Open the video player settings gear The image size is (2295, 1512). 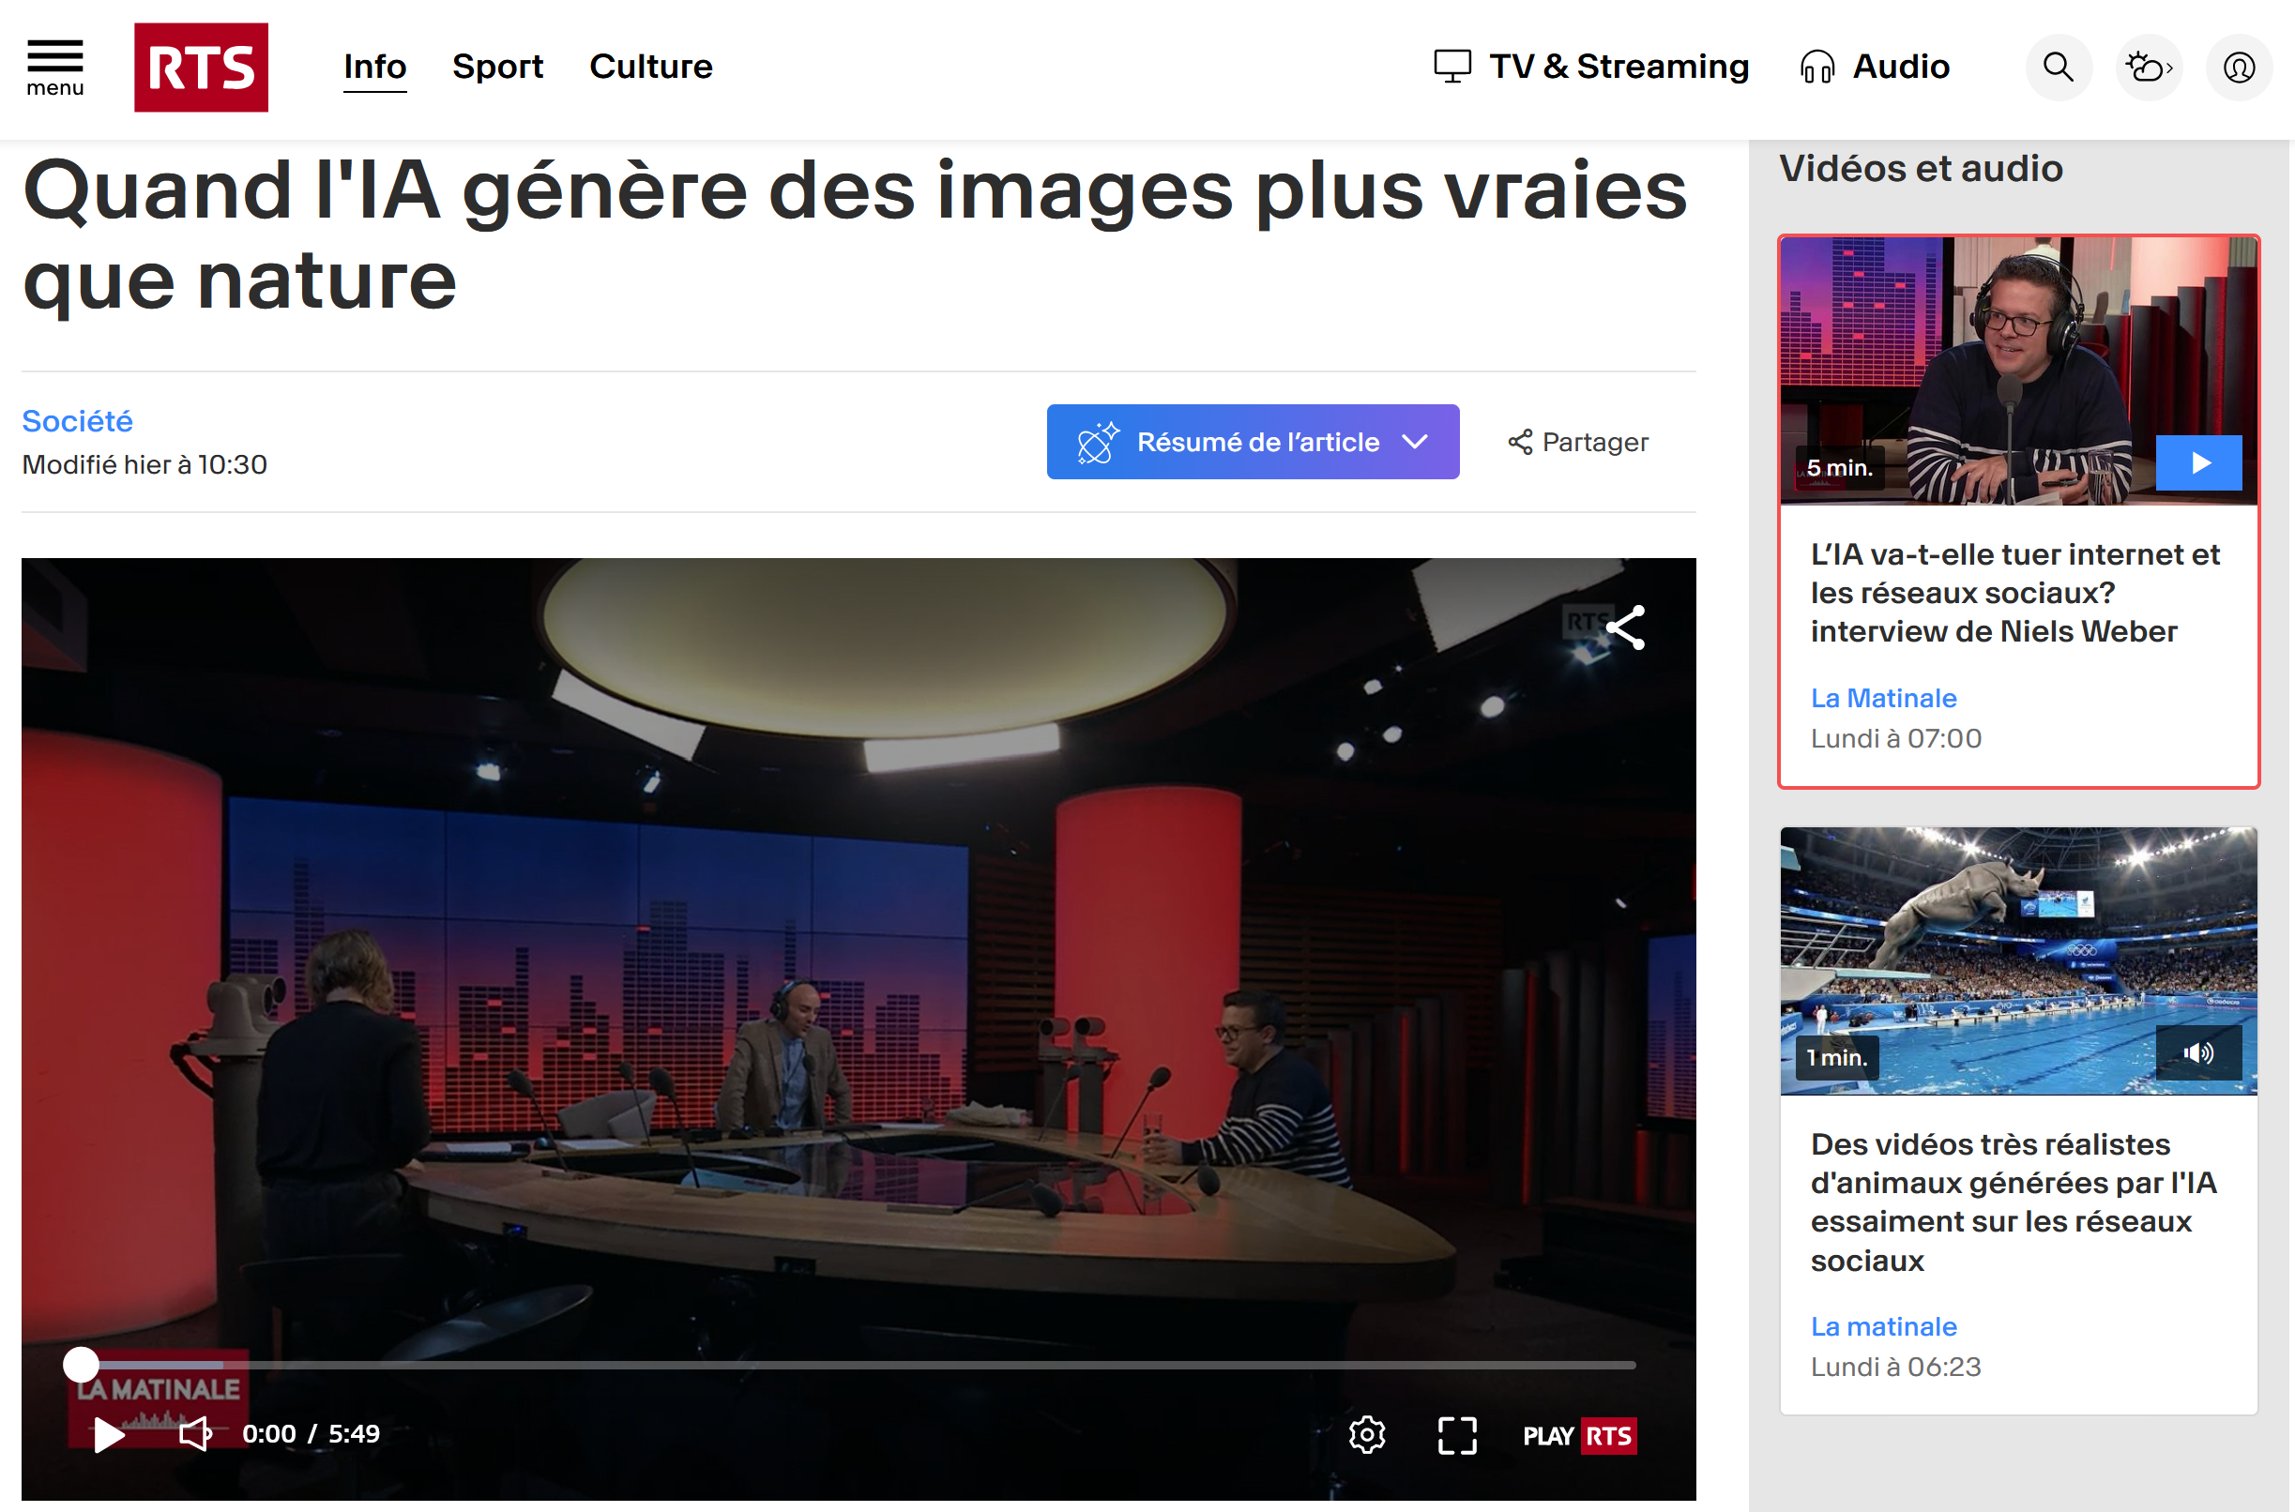click(x=1367, y=1435)
